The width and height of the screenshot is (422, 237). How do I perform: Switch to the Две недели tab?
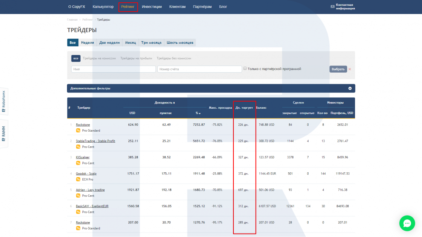[110, 43]
